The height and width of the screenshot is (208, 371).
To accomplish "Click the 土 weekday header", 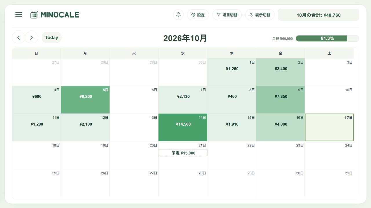I will click(x=329, y=53).
